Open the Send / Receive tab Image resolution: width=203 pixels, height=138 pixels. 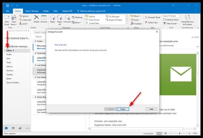pos(32,11)
